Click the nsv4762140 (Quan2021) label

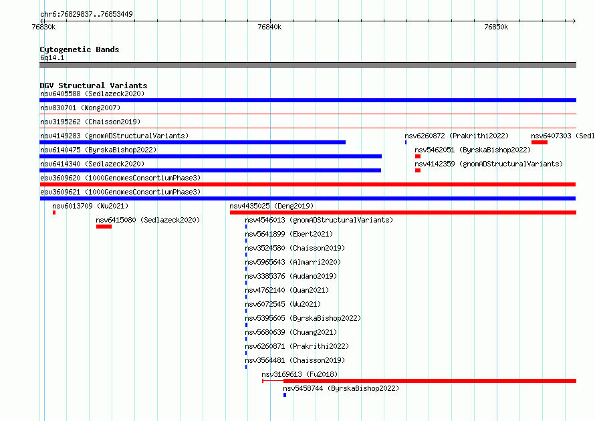coord(287,290)
